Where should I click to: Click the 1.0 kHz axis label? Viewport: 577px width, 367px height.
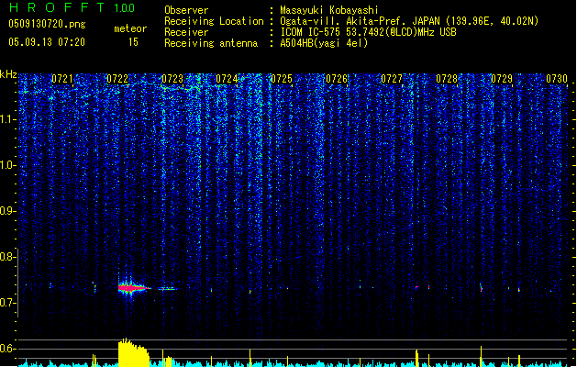click(x=8, y=165)
